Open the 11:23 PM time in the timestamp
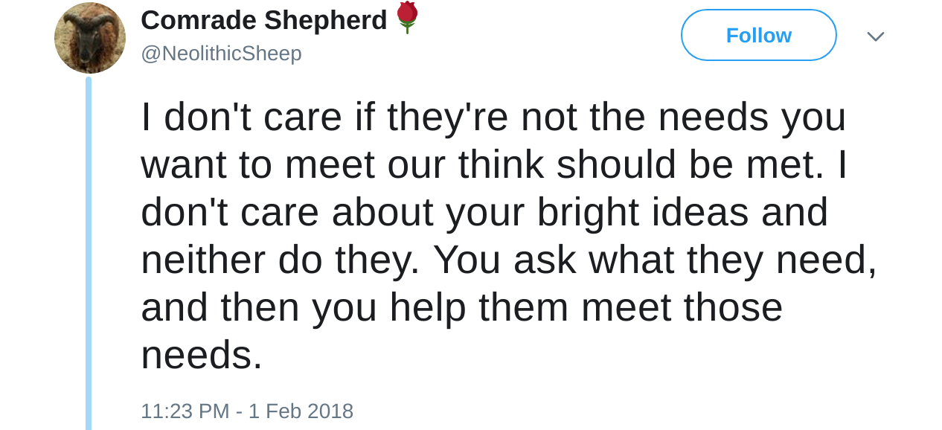Screen dimensions: 942x430 (x=185, y=411)
